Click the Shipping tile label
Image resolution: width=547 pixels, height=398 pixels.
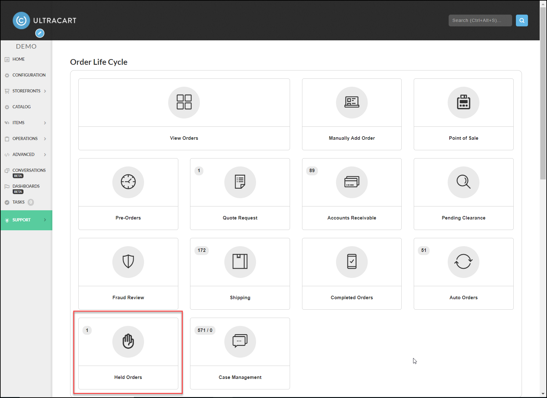240,298
